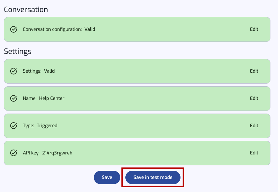Edit the Type Triggered entry
278x192 pixels.
click(x=254, y=126)
